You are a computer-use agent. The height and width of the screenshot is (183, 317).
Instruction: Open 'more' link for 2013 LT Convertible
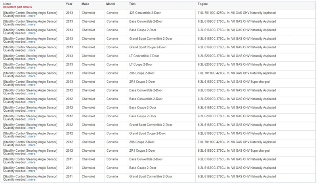point(32,59)
